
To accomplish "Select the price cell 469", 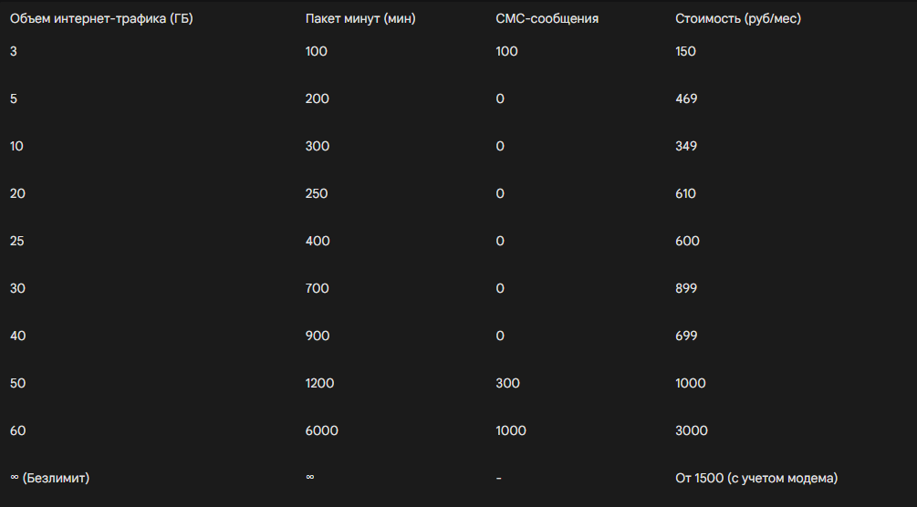I will (686, 98).
